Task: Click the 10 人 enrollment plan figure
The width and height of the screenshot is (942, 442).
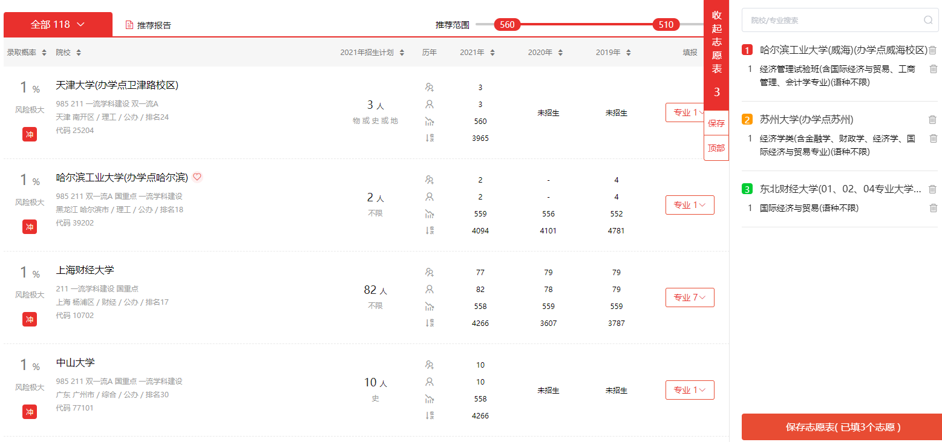Action: 375,383
